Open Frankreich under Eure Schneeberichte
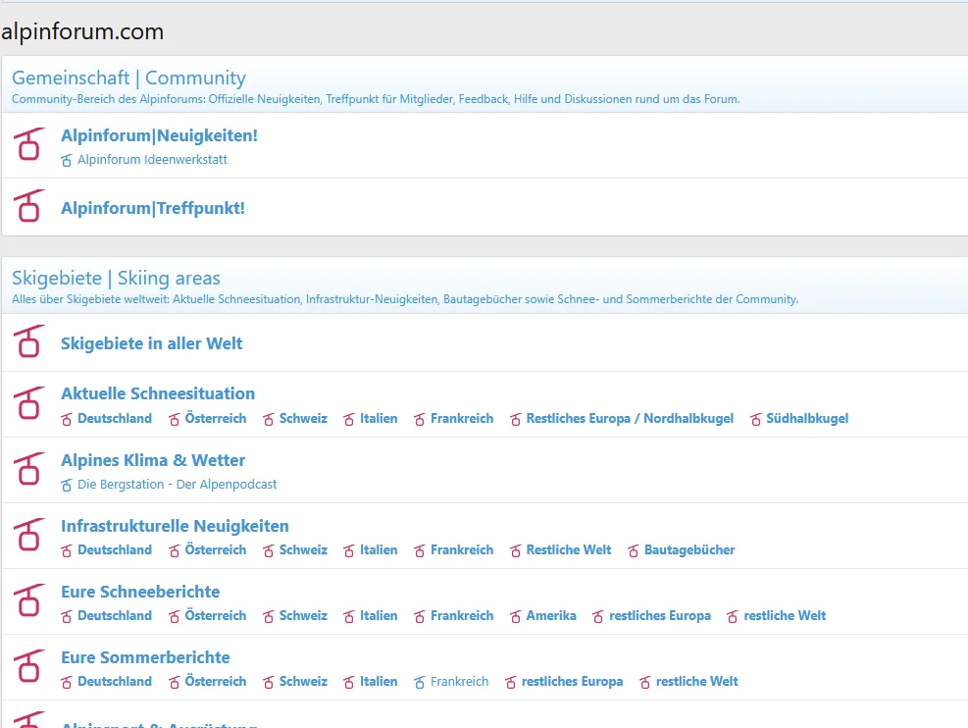The image size is (968, 728). (462, 615)
